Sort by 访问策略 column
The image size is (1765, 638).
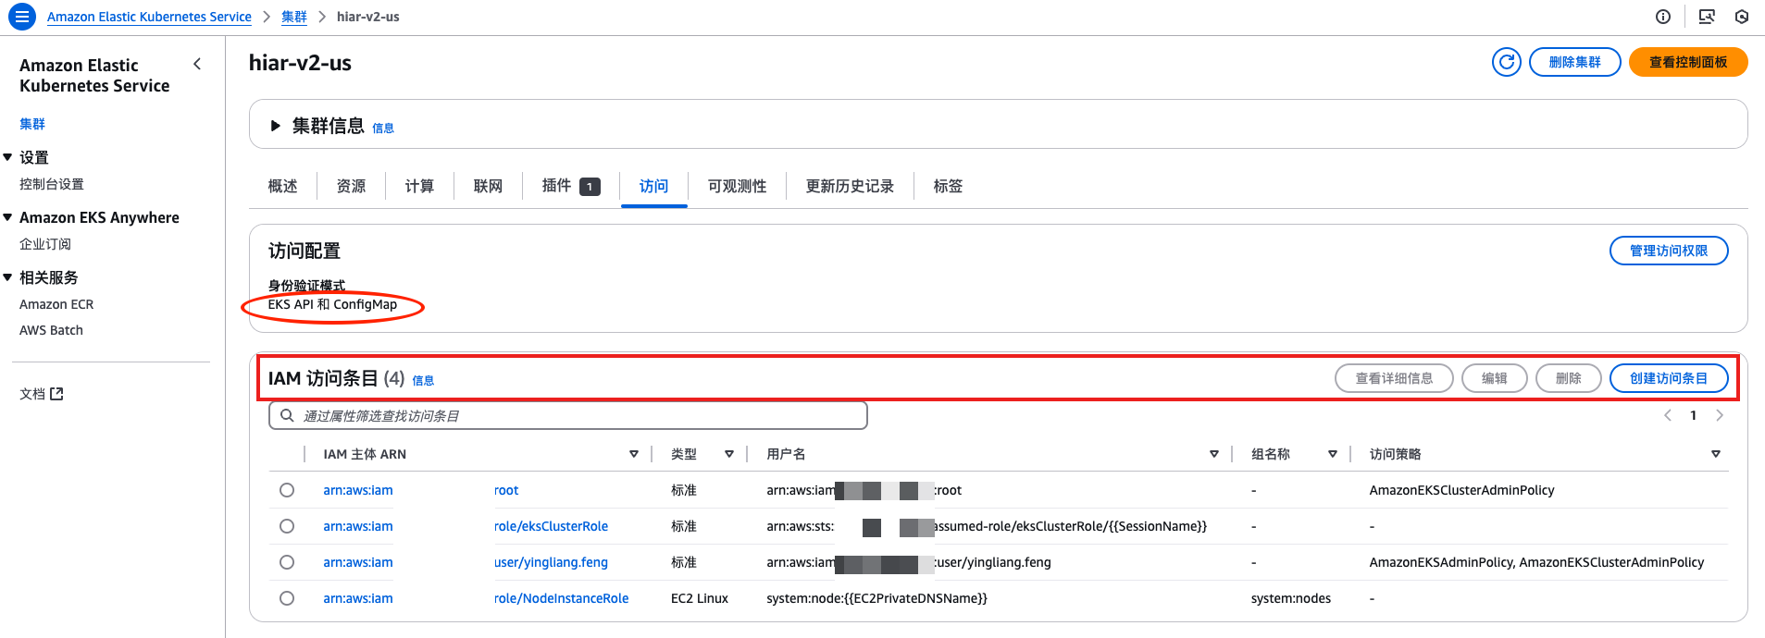(x=1716, y=454)
